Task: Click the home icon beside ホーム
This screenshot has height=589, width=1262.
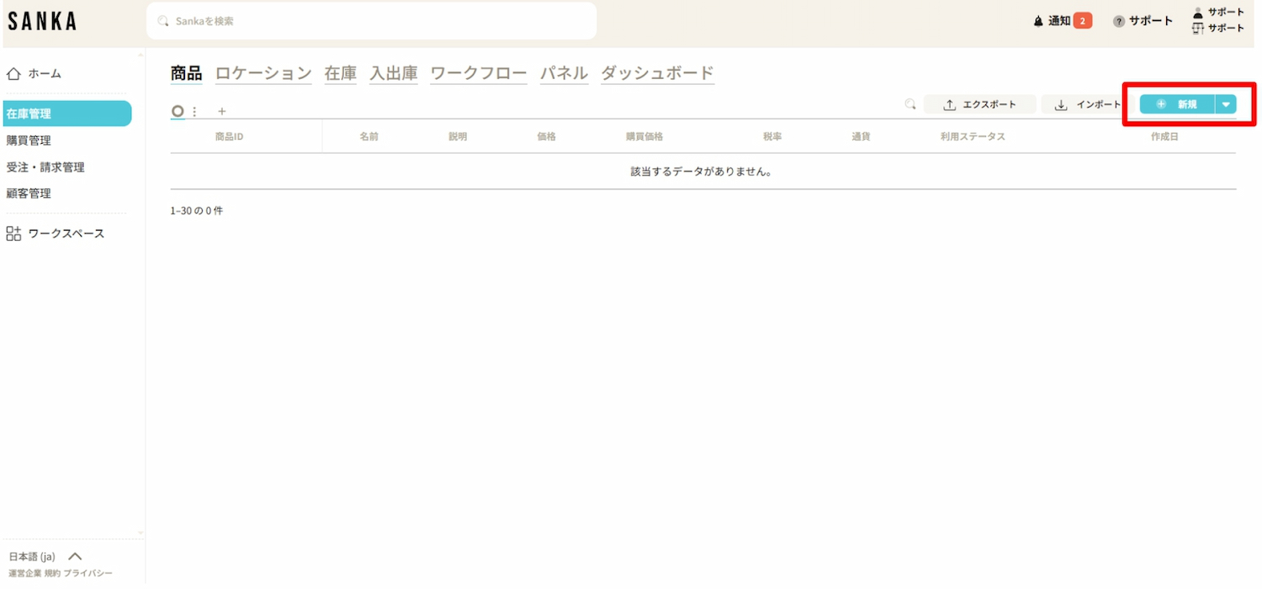Action: pos(13,74)
